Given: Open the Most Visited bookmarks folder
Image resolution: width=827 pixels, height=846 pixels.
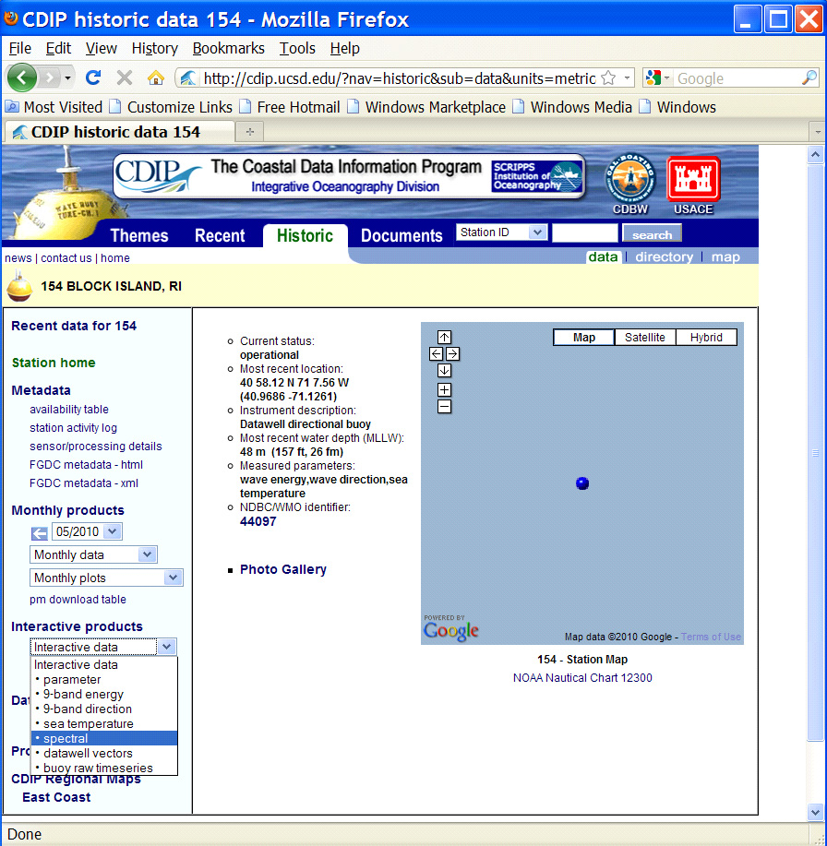Looking at the screenshot, I should (x=54, y=107).
